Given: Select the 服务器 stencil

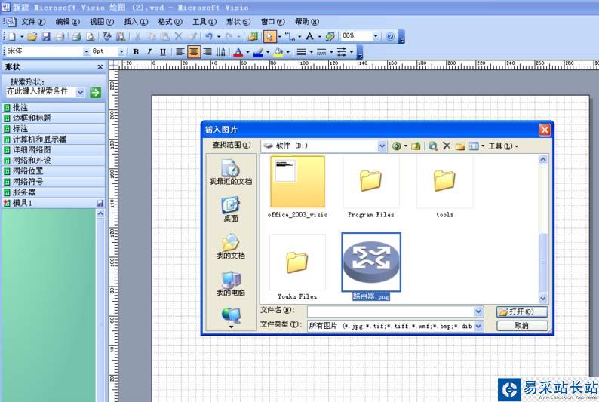Looking at the screenshot, I should click(x=54, y=192).
